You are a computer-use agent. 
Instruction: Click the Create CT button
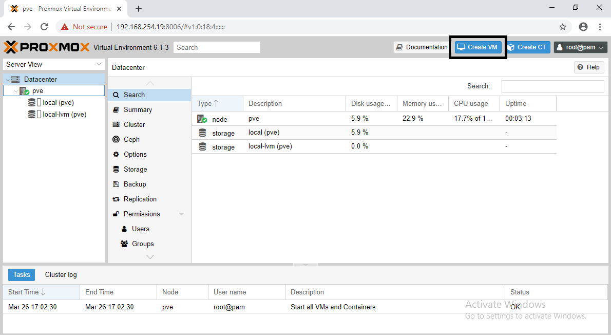coord(527,47)
